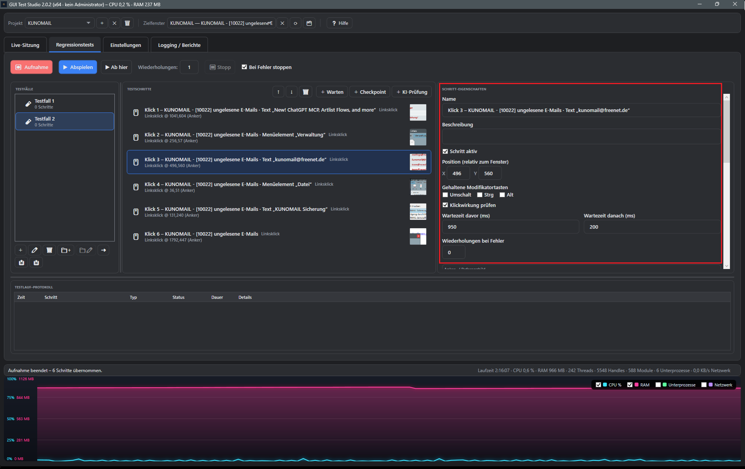Rename test case with pencil icon

(35, 250)
